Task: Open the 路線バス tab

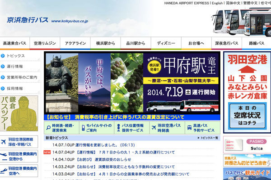Action: pyautogui.click(x=257, y=43)
